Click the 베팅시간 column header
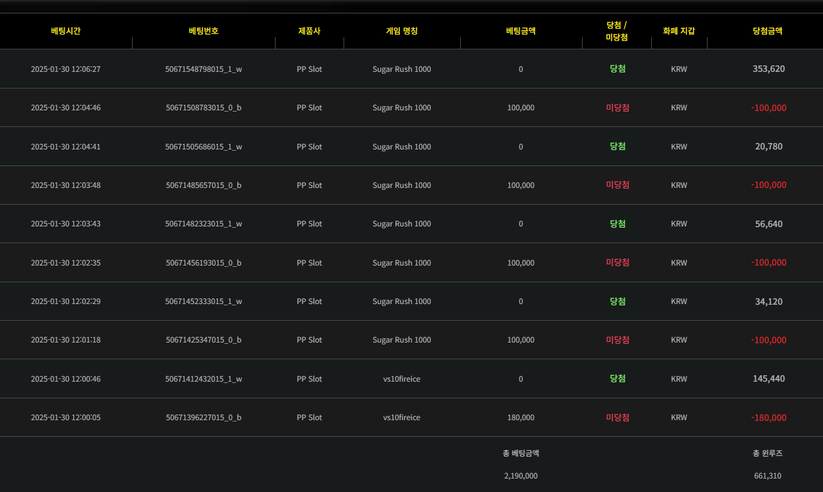 click(66, 31)
